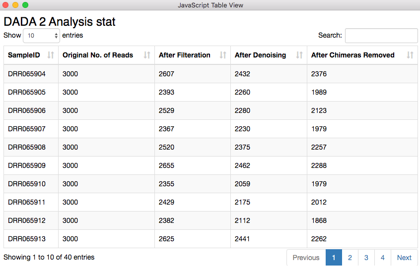Click After Filteration header text
Viewport: 420px width, 269px height.
point(184,55)
